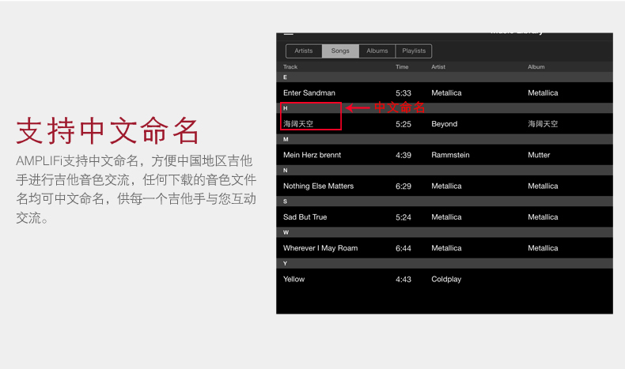Click Metallica artist in Nothing Else Matters row
Screen dimensions: 625x369
pos(446,186)
